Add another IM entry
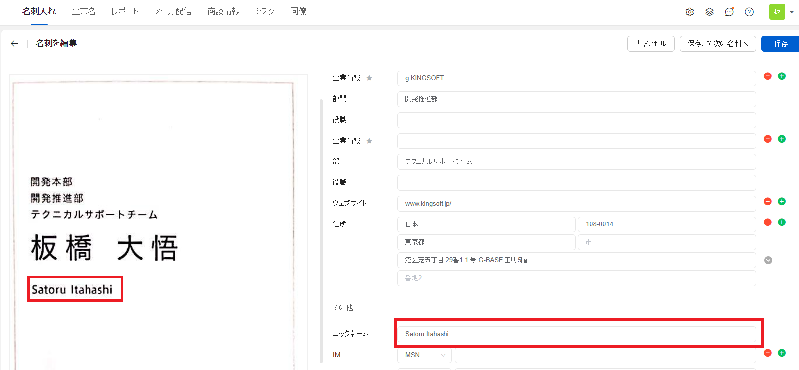The height and width of the screenshot is (370, 799). click(x=782, y=353)
